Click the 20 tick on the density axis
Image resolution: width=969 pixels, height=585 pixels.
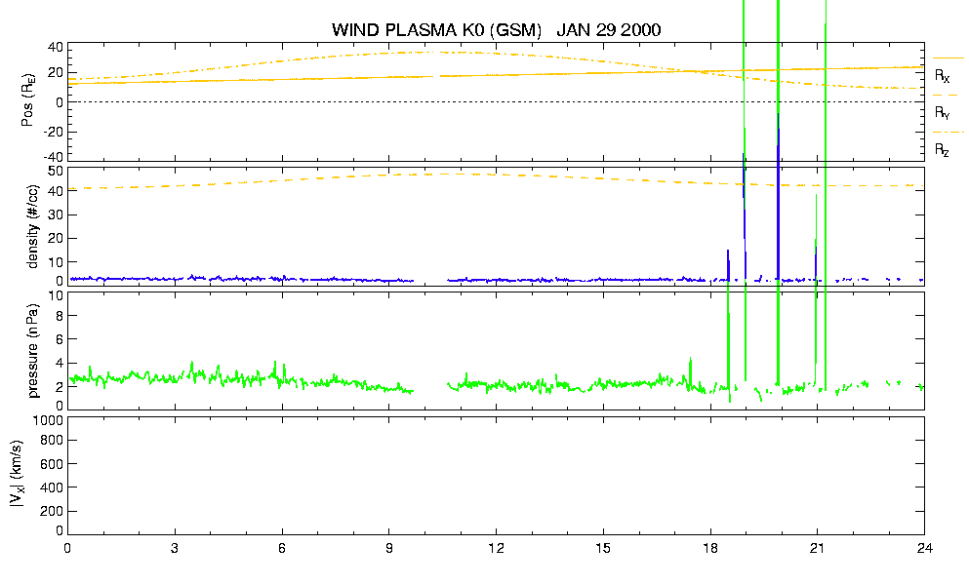tap(55, 239)
